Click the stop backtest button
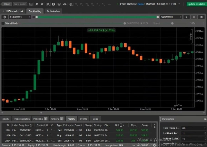This screenshot has width=207, height=147. click(194, 17)
